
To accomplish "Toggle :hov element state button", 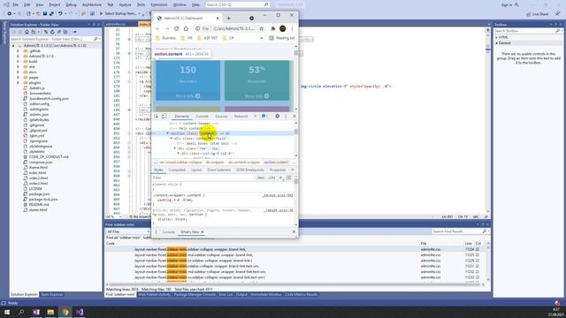I will coord(261,178).
